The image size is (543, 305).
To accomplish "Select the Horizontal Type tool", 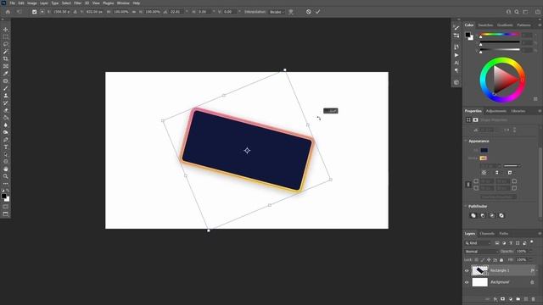I will [x=6, y=147].
